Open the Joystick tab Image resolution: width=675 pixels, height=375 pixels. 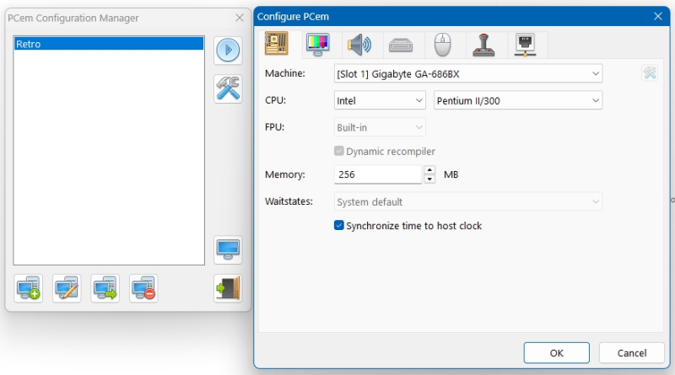[483, 45]
